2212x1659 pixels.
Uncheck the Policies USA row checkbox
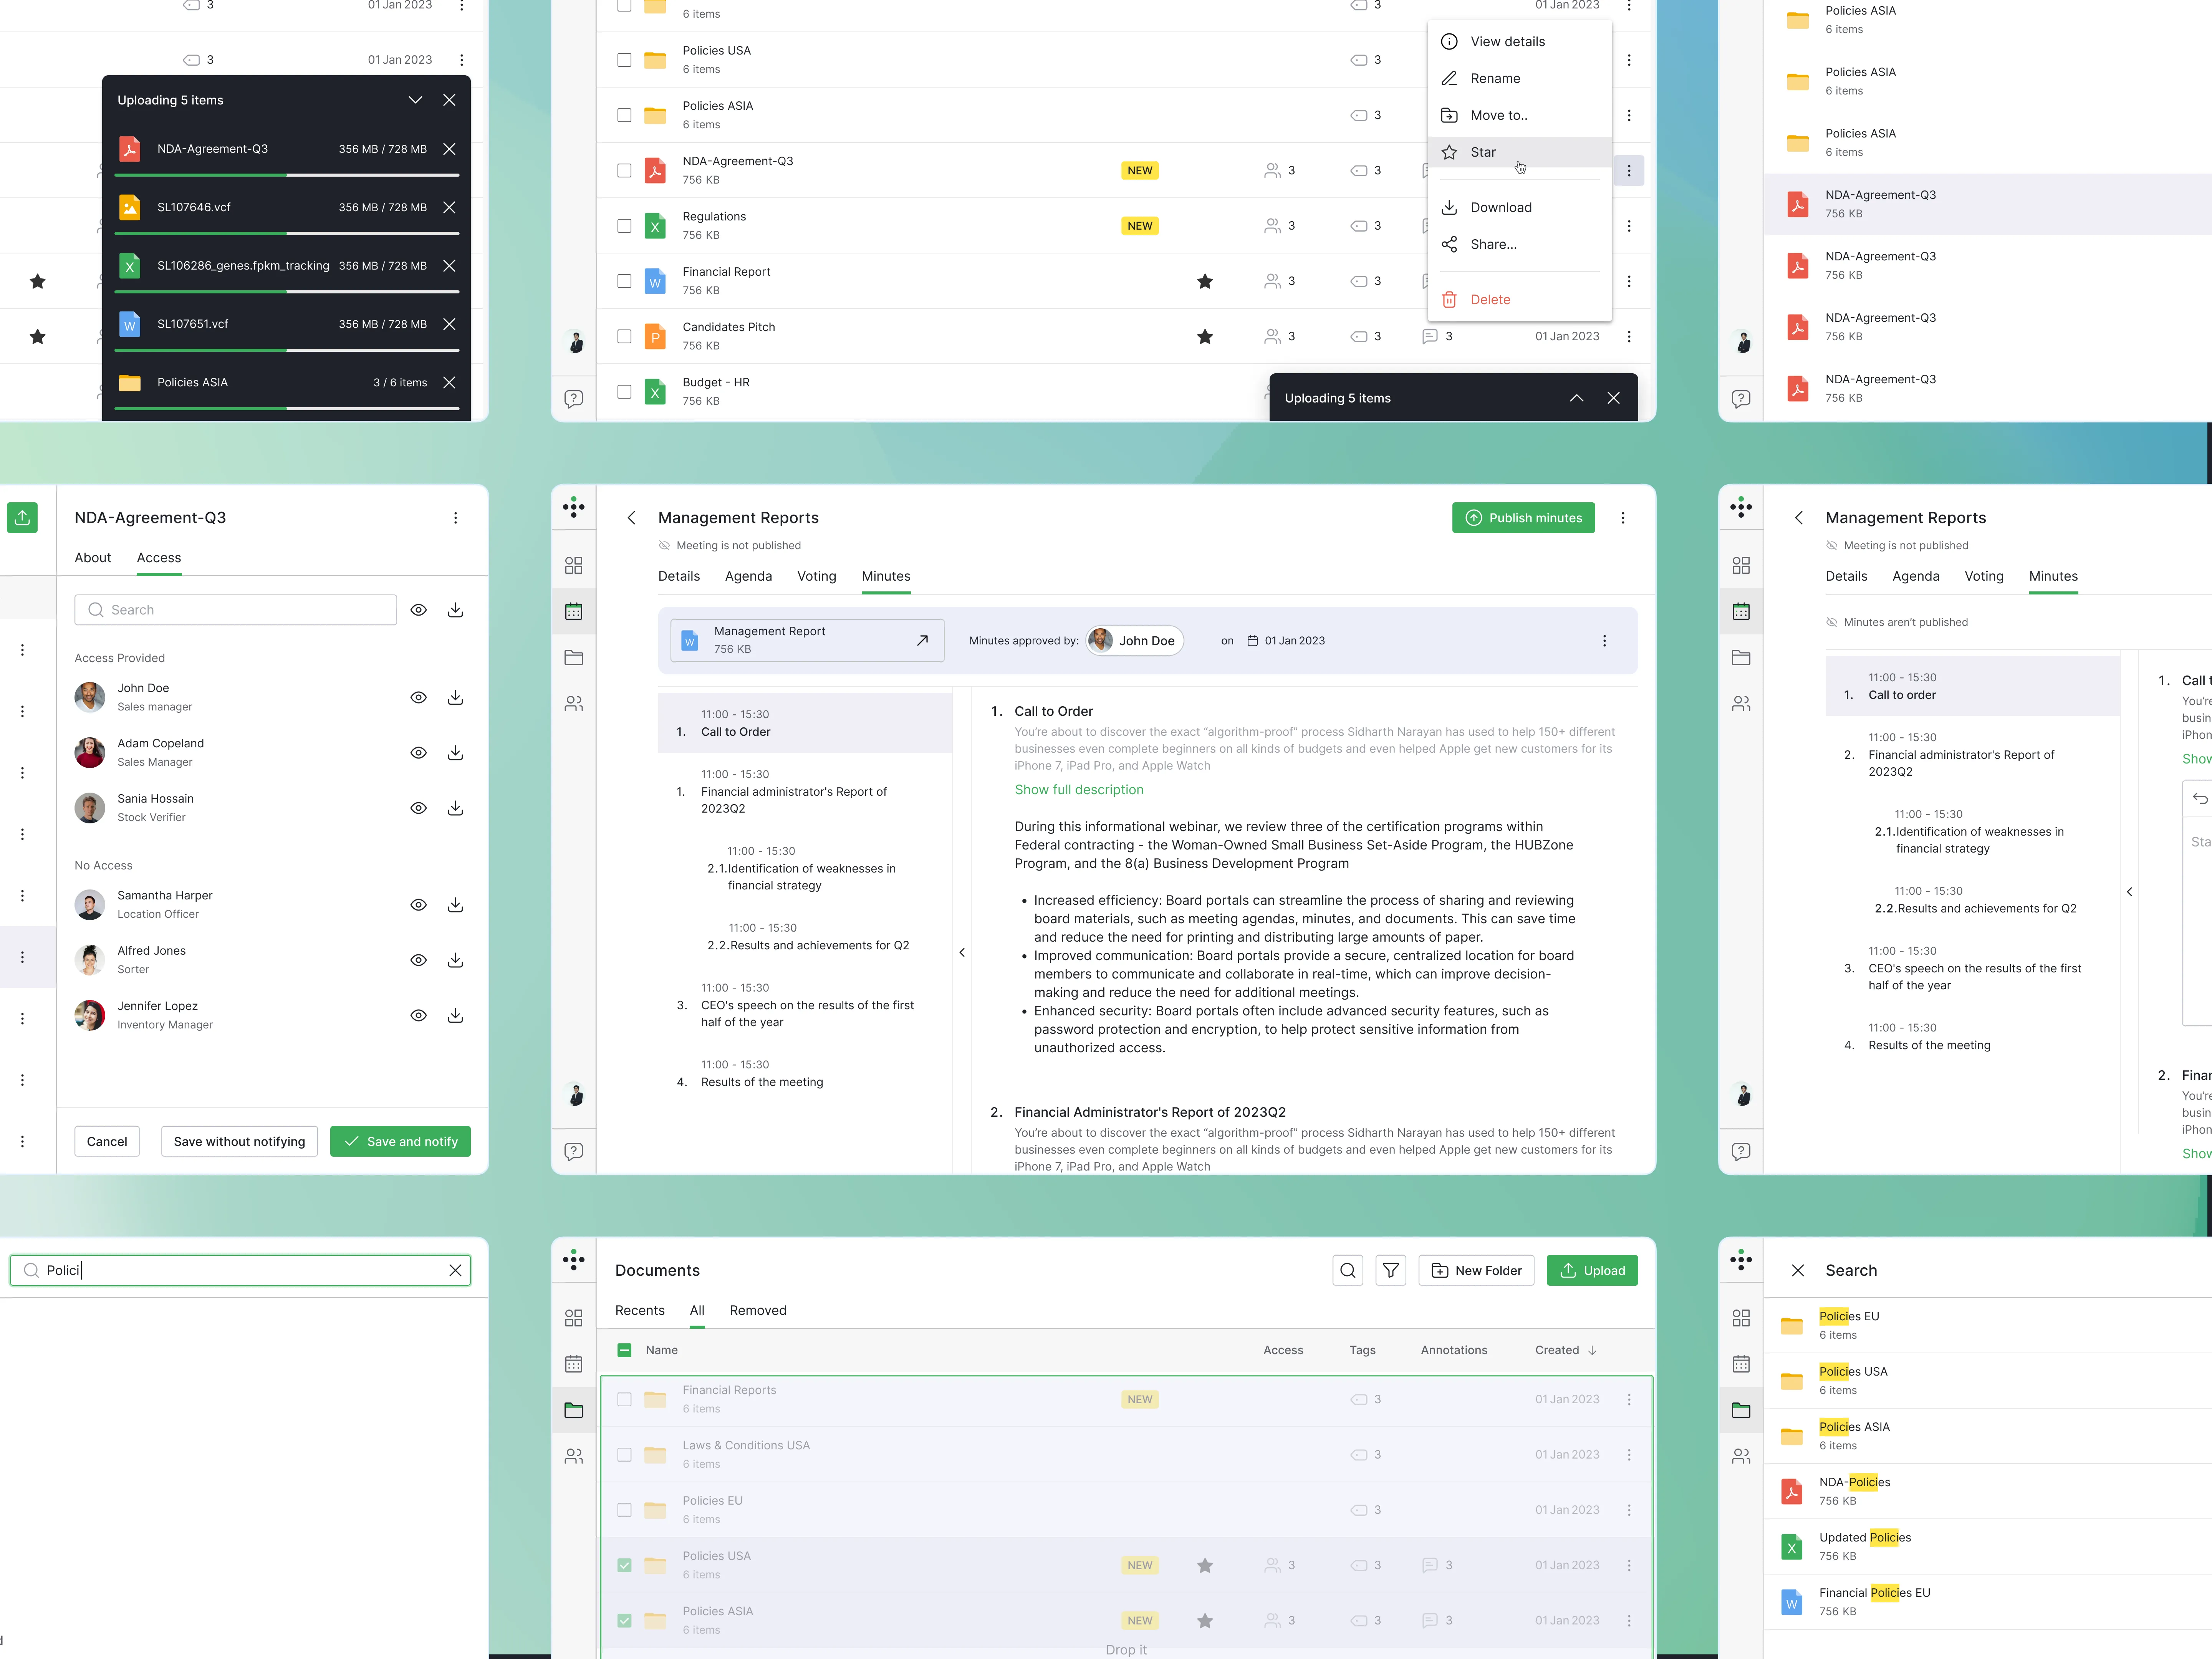pyautogui.click(x=625, y=1564)
